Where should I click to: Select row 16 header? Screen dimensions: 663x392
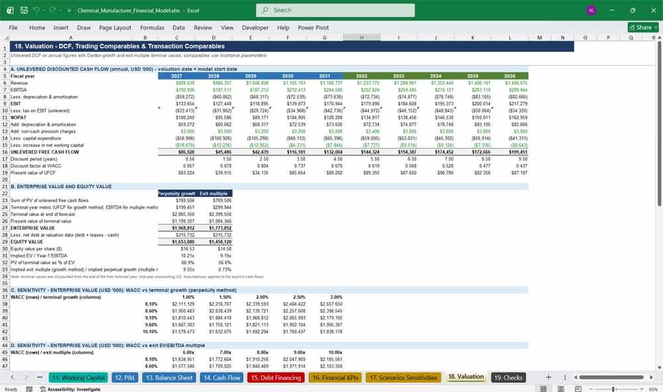[x=5, y=152]
